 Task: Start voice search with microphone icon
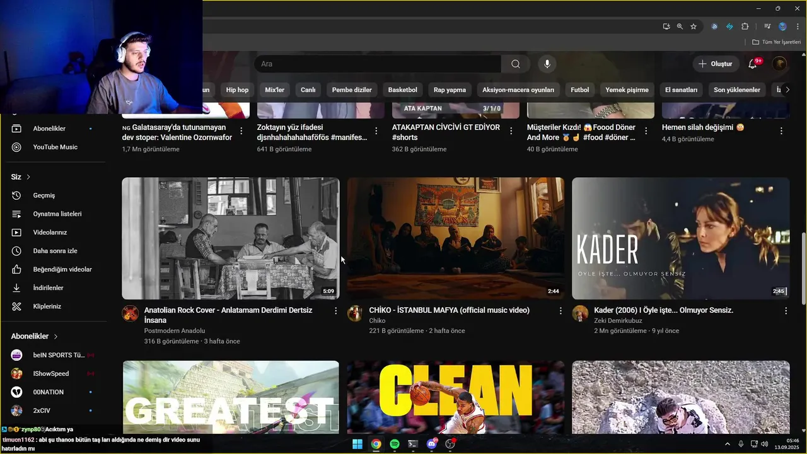click(547, 64)
